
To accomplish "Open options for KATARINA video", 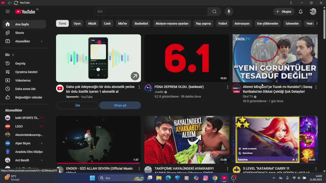I will (316, 169).
